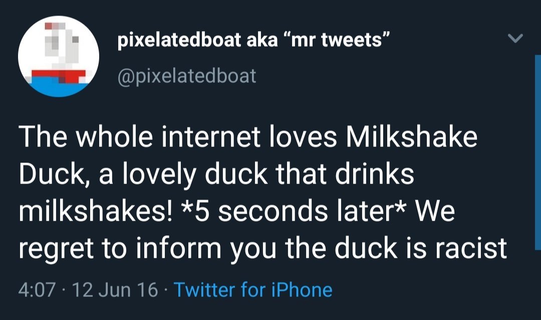Image resolution: width=541 pixels, height=320 pixels.
Task: Click the line ending "the duck is racist"
Action: (263, 248)
